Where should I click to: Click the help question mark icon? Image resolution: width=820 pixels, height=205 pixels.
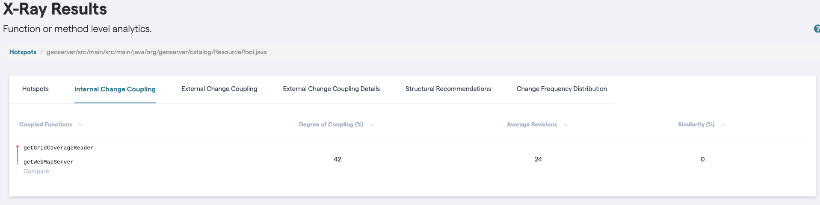click(817, 29)
